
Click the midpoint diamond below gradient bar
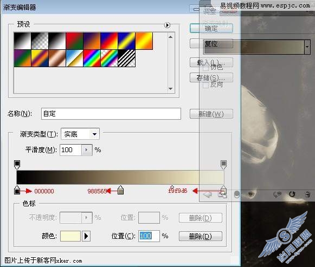tap(172, 187)
